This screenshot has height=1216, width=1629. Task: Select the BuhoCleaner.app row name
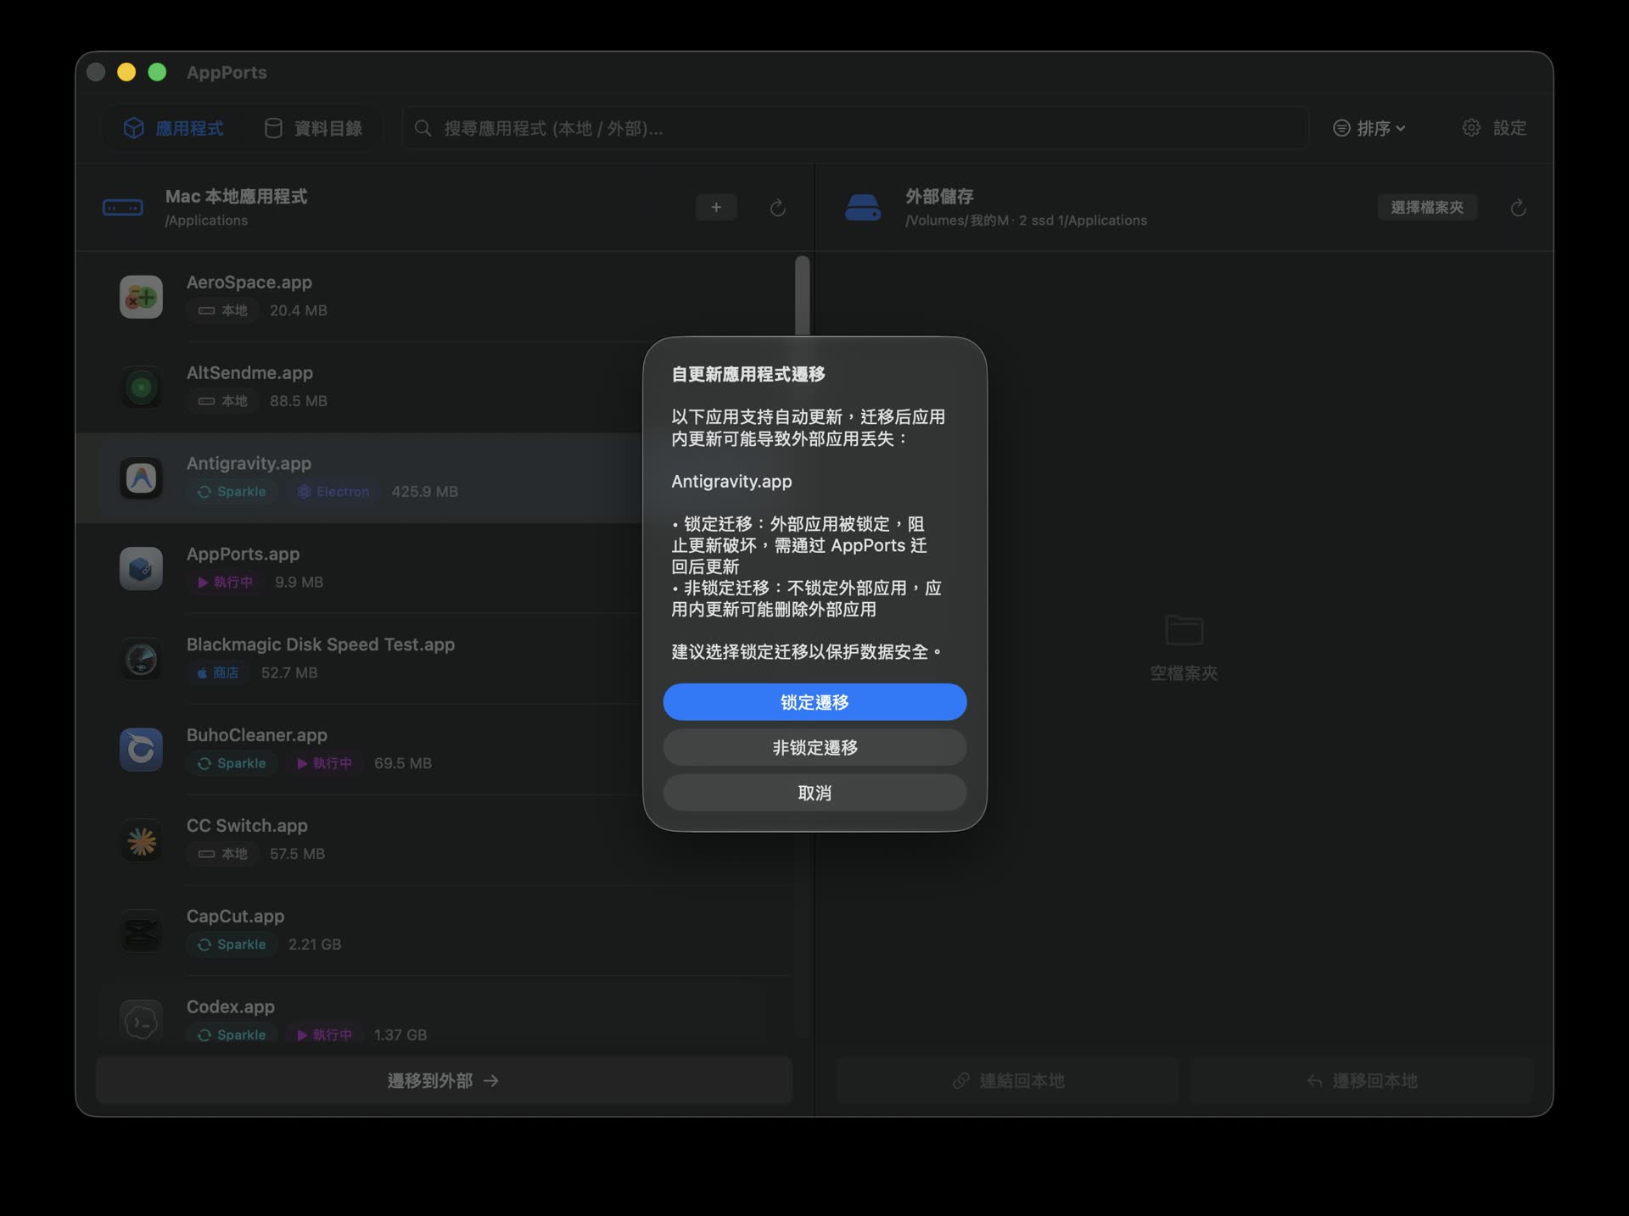(257, 735)
